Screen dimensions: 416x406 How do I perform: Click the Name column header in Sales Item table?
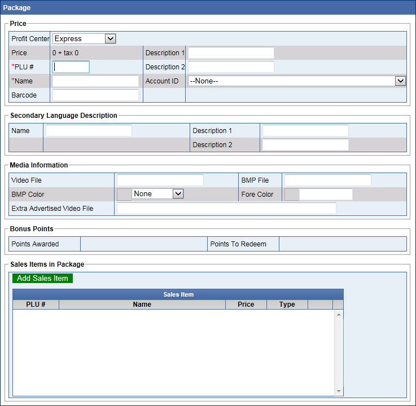(x=142, y=304)
